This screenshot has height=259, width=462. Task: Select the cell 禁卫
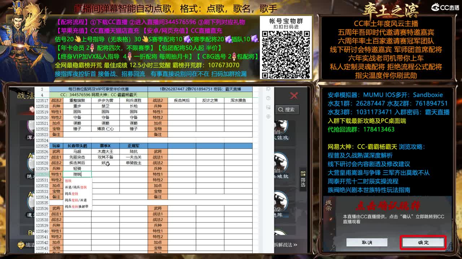[105, 106]
